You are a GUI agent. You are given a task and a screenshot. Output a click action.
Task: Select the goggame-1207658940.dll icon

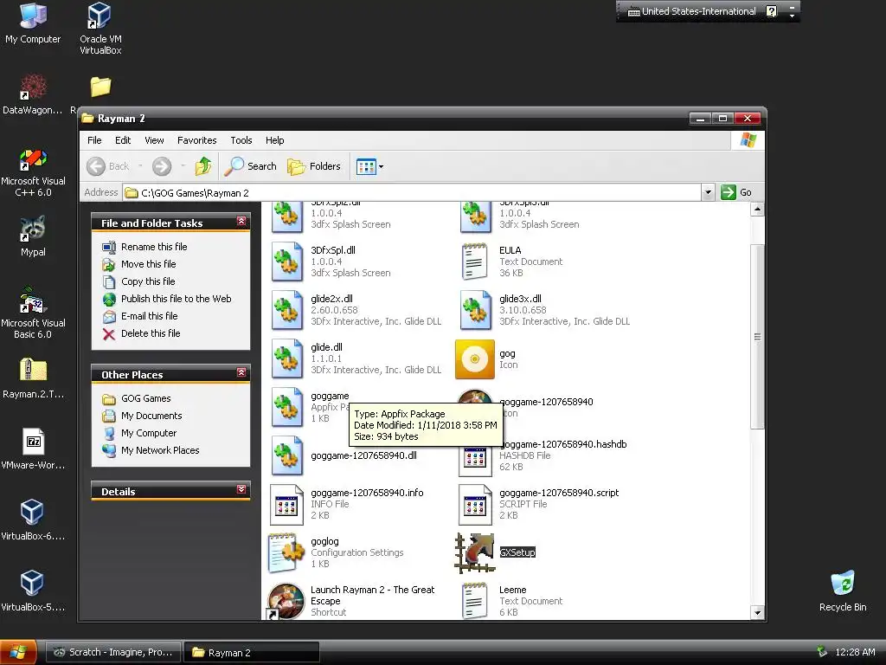tap(287, 455)
